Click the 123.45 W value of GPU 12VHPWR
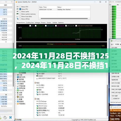This screenshot has width=121, height=121. pyautogui.click(x=61, y=115)
